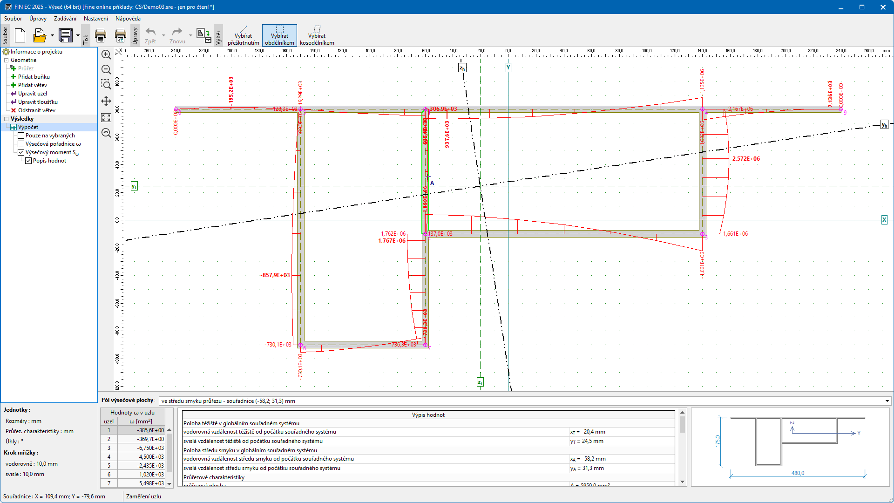Collapse the Geometrie tree node
The height and width of the screenshot is (503, 894).
click(x=7, y=60)
